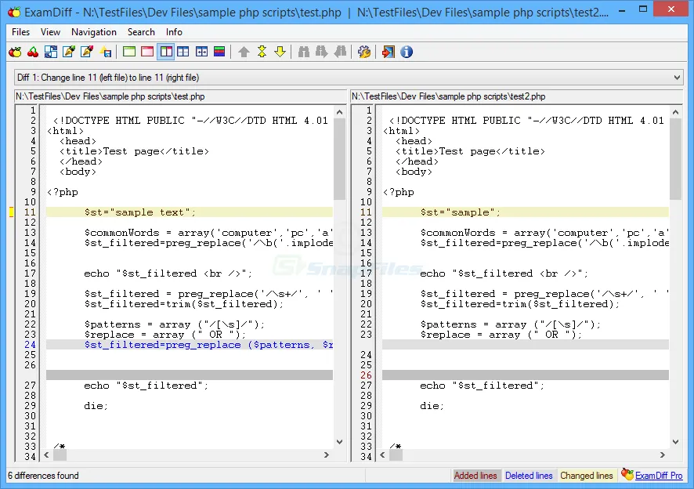Show only the second (red) file pane
The width and height of the screenshot is (694, 489).
147,52
